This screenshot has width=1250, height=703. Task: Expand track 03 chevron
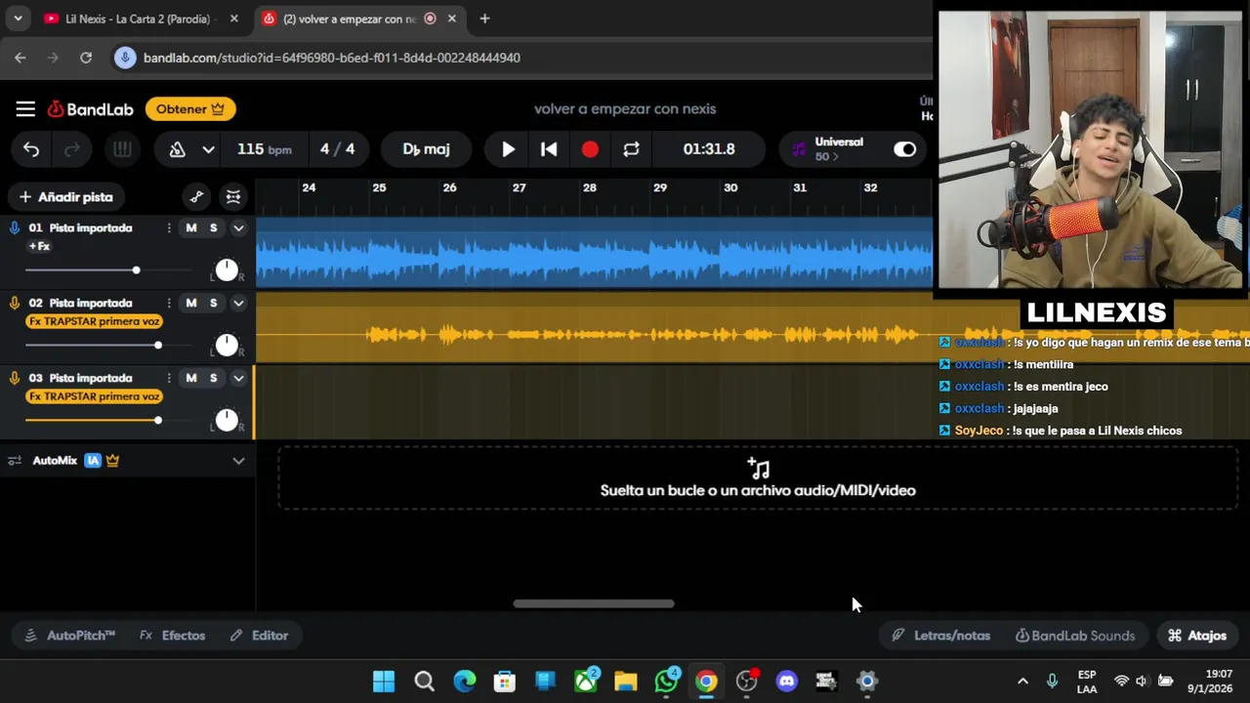pyautogui.click(x=238, y=378)
